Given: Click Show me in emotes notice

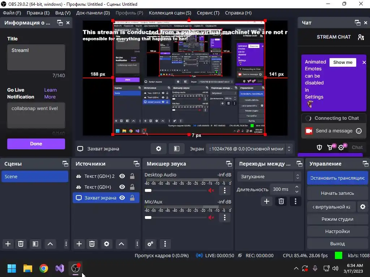Looking at the screenshot, I should [343, 62].
